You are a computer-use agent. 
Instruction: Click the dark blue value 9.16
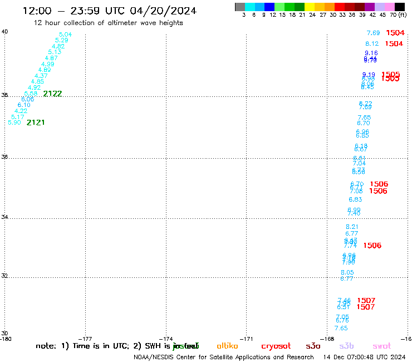pyautogui.click(x=371, y=53)
